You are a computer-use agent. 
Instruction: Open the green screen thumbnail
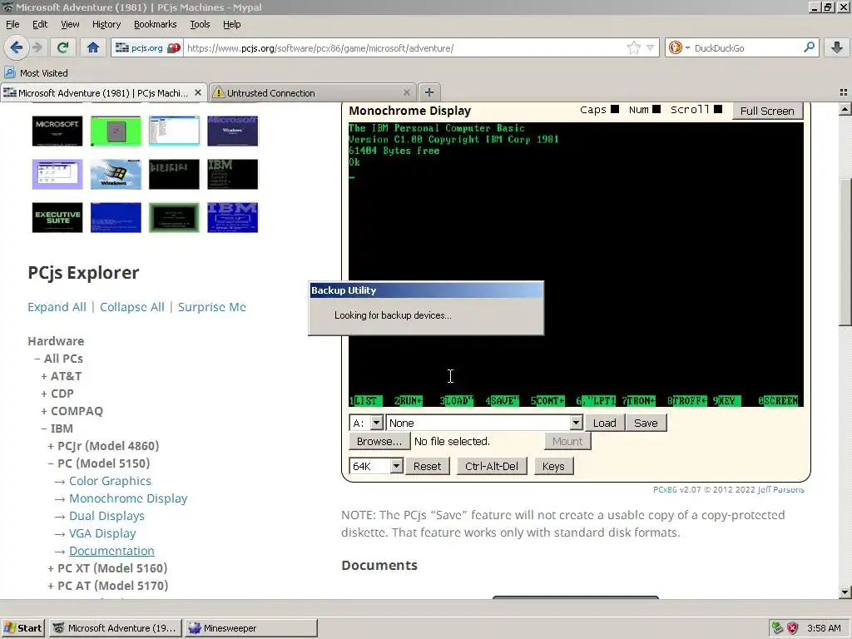(116, 131)
